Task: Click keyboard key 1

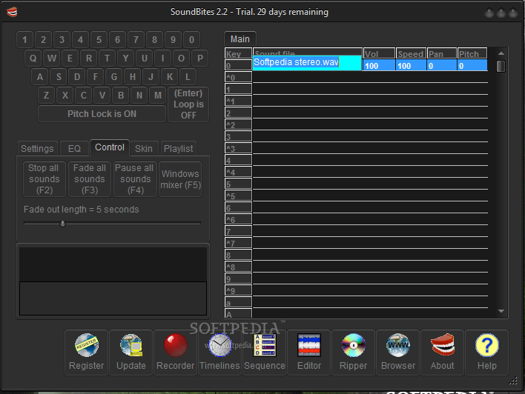Action: point(24,40)
